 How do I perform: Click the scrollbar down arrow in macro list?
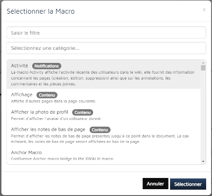pos(203,161)
